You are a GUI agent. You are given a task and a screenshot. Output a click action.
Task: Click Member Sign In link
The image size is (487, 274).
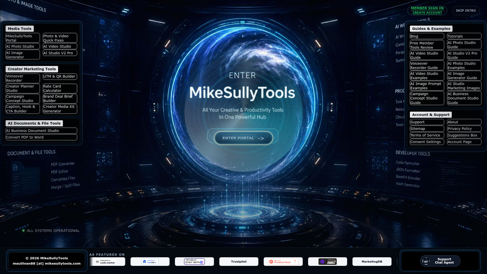427,8
